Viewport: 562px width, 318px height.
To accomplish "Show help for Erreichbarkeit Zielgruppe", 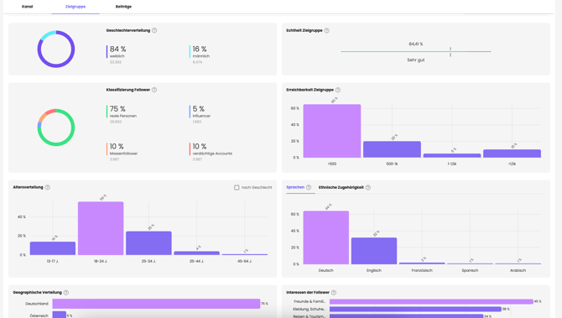I will click(338, 90).
